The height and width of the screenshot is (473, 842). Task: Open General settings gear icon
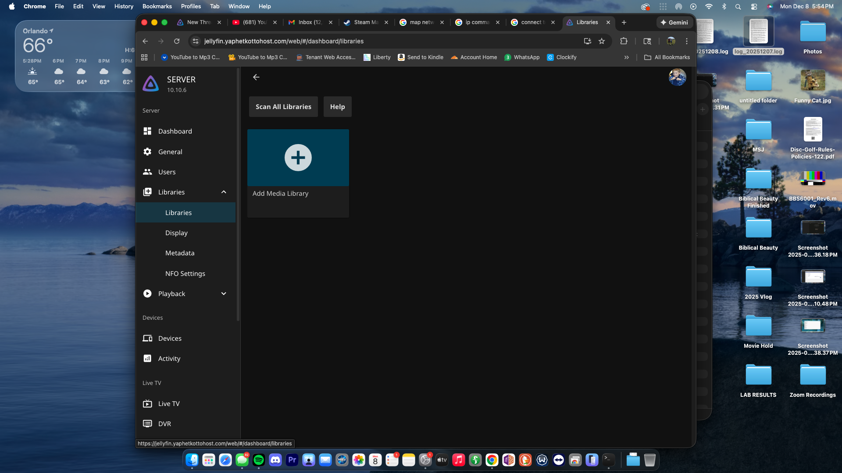click(x=147, y=152)
